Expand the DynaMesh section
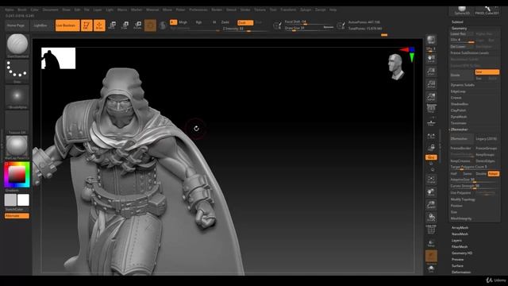Screen dimensions: 508x286 point(459,117)
